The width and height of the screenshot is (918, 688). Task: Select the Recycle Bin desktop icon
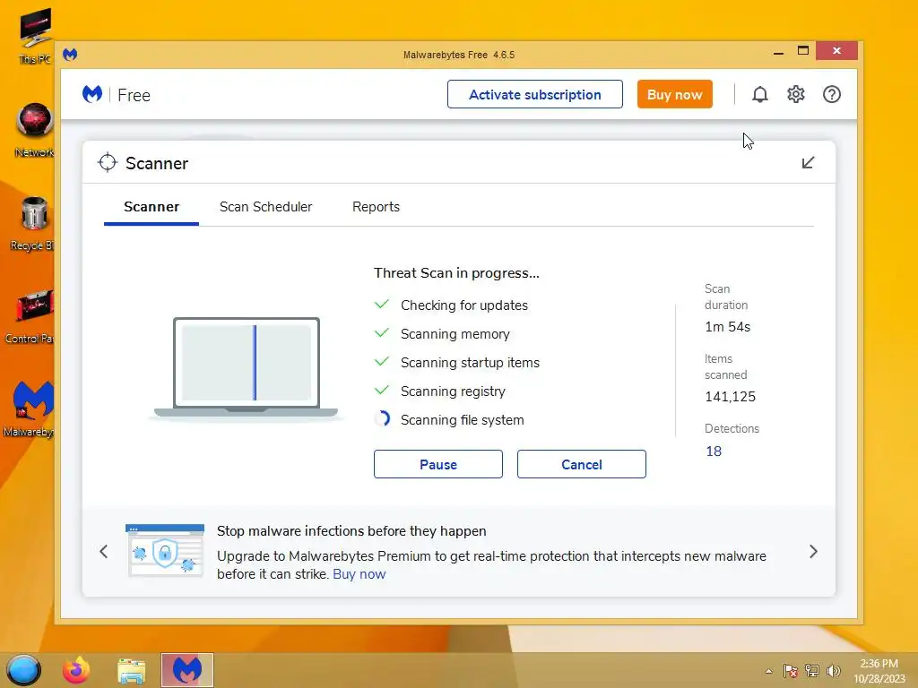[33, 223]
